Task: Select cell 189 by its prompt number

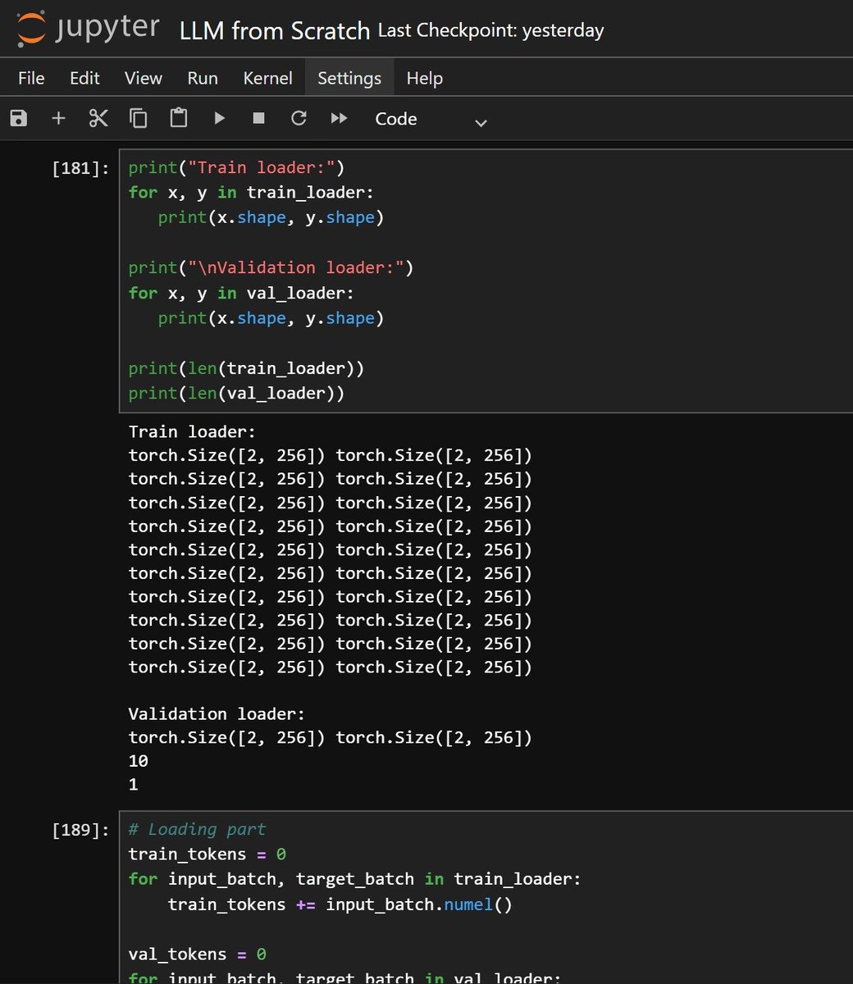Action: tap(80, 830)
